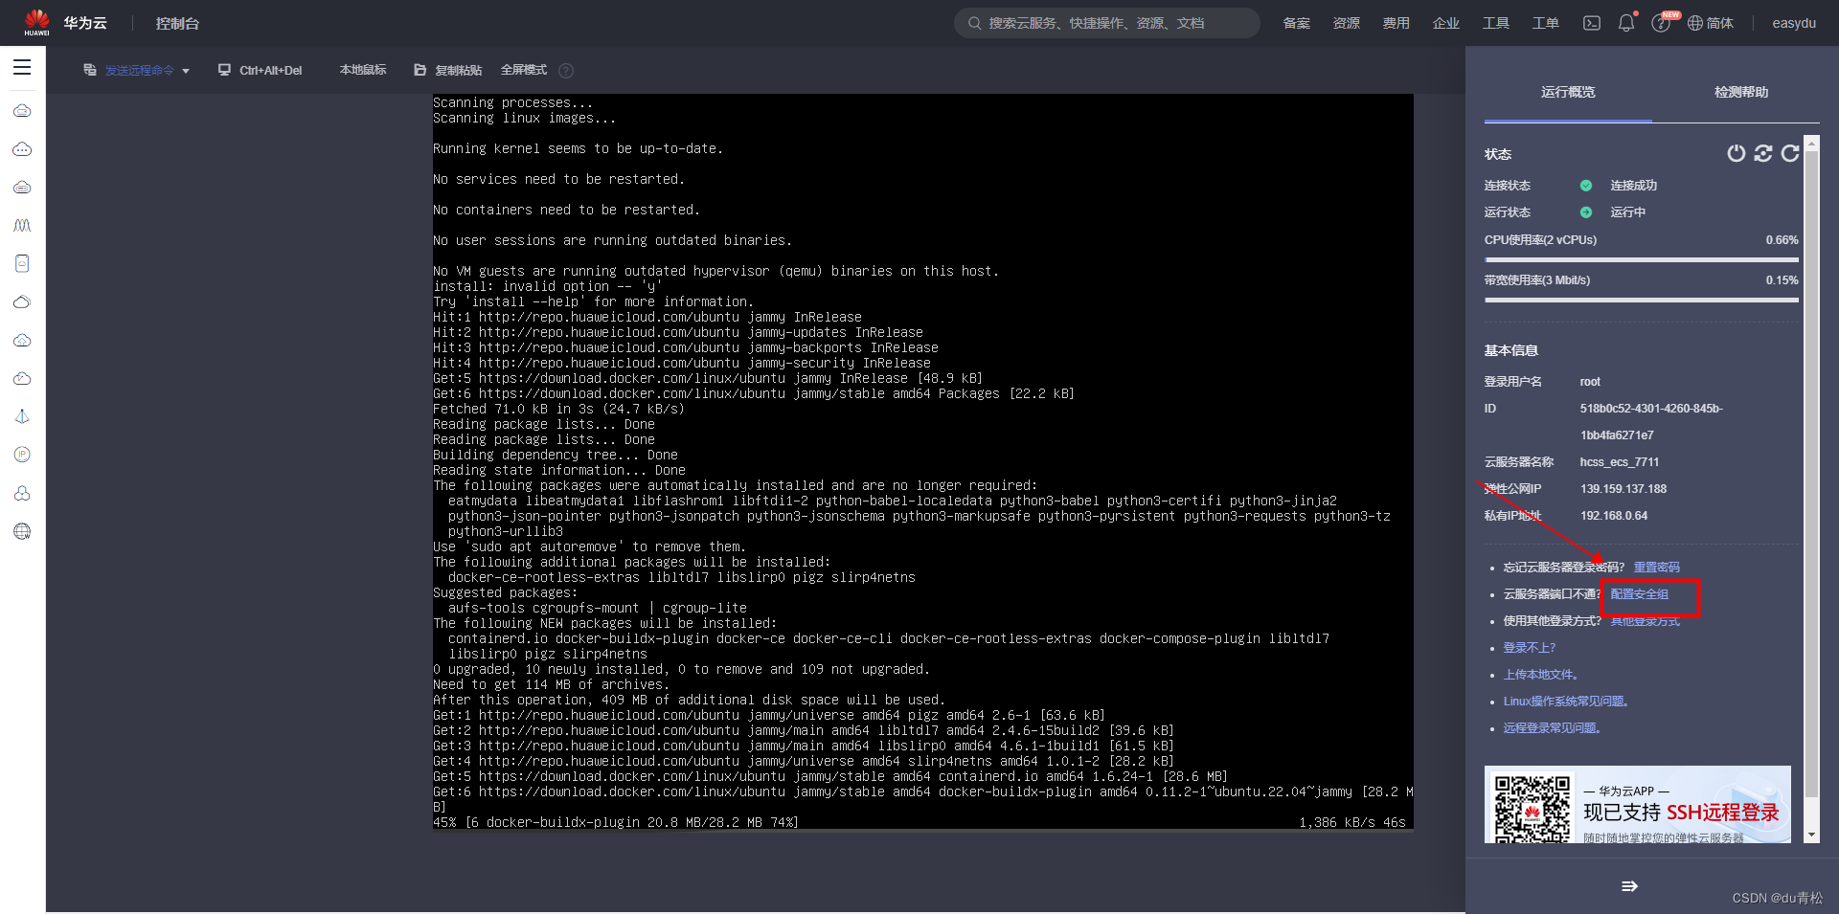
Task: Click the green 运行中 status indicator
Action: point(1586,212)
